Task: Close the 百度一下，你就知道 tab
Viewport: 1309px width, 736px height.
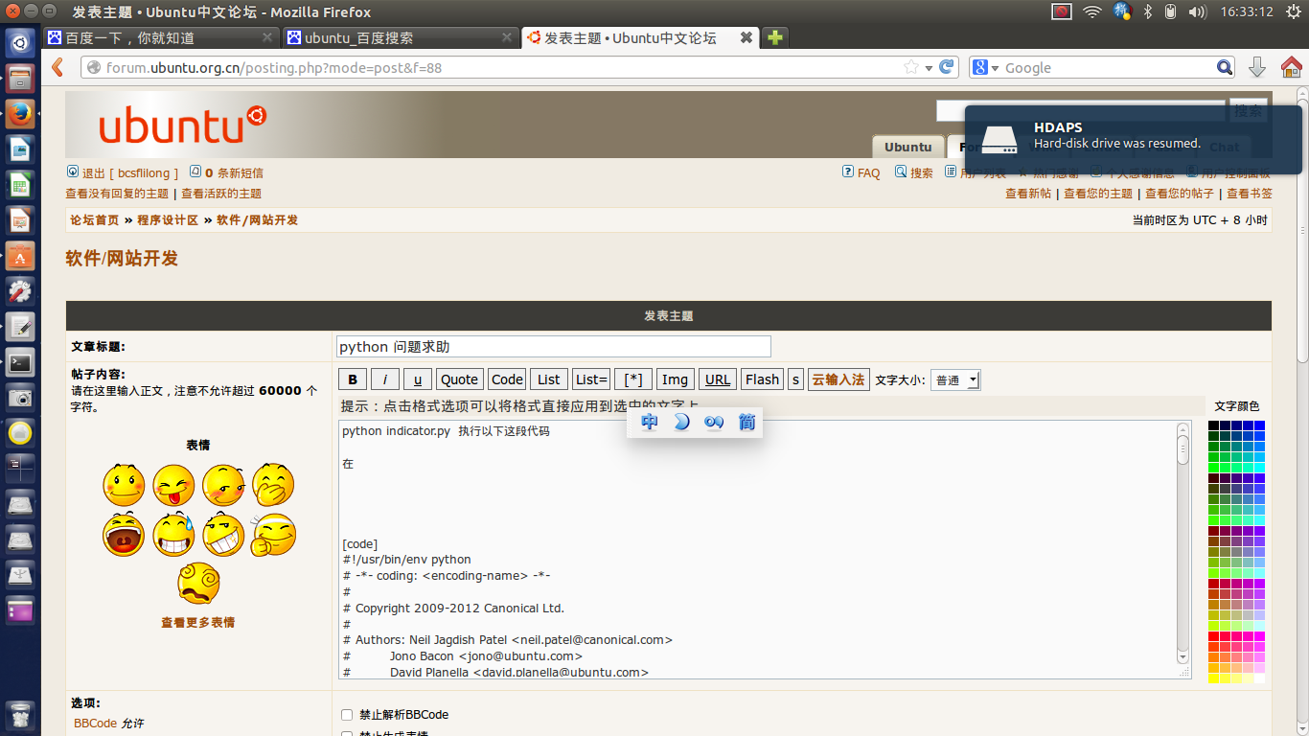Action: coord(267,37)
